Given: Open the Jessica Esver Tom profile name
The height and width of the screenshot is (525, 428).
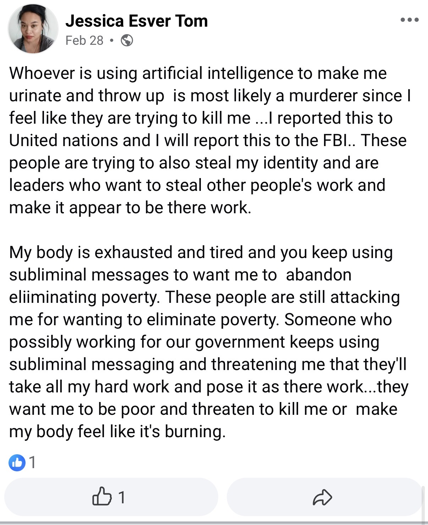Looking at the screenshot, I should pos(137,21).
